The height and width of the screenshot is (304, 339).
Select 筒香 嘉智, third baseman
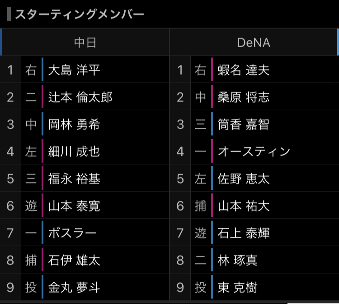point(244,125)
